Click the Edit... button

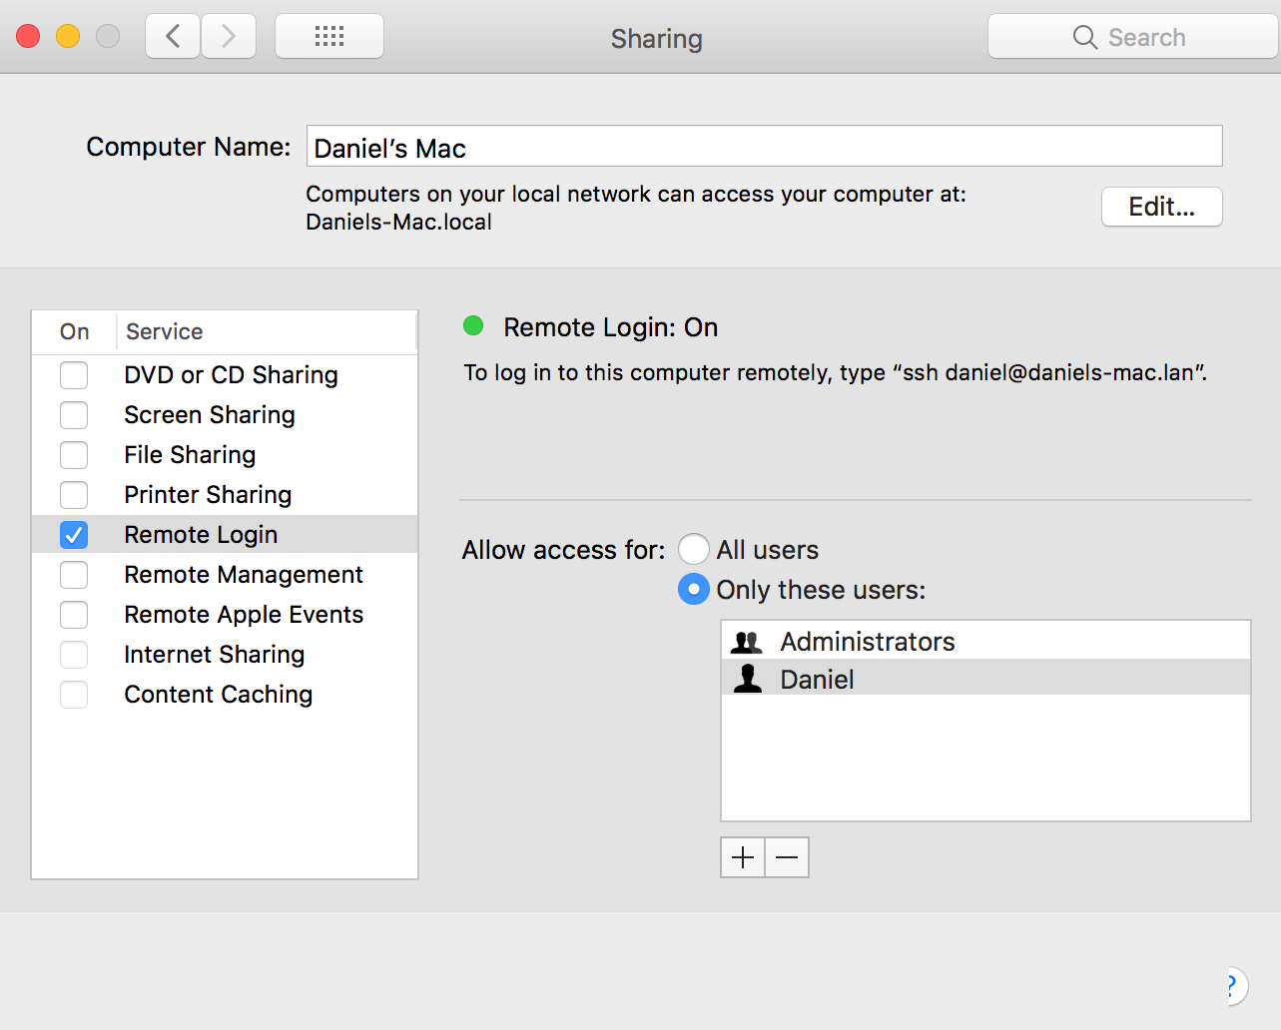pos(1162,207)
